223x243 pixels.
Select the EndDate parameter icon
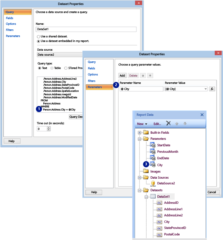point(153,158)
